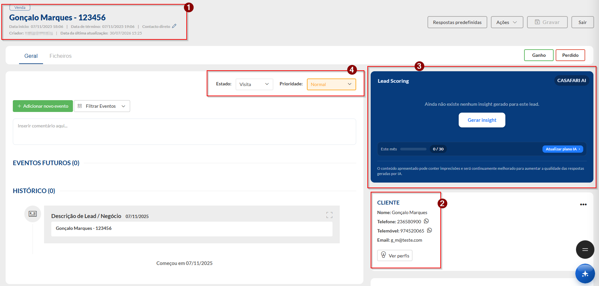Screen dimensions: 599x286
Task: Click Respostas predefinidas button
Action: [x=457, y=22]
